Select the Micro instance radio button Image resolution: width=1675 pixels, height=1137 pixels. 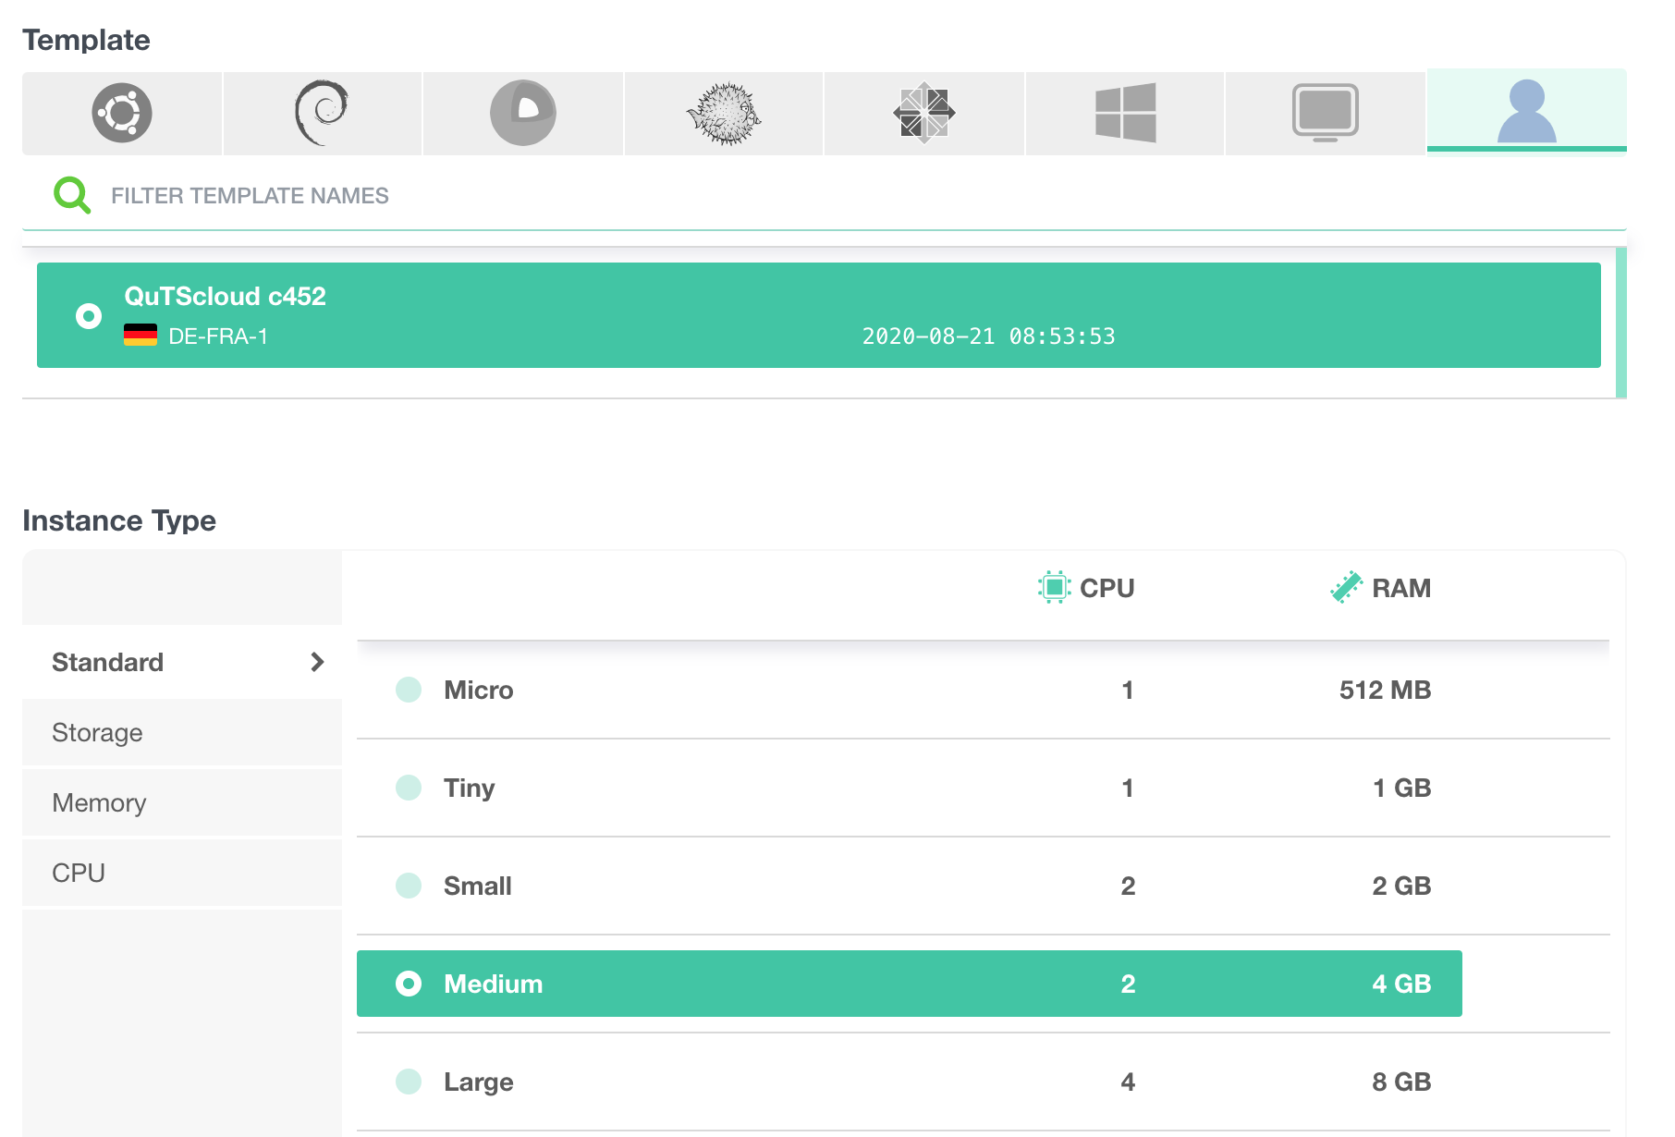click(x=409, y=690)
